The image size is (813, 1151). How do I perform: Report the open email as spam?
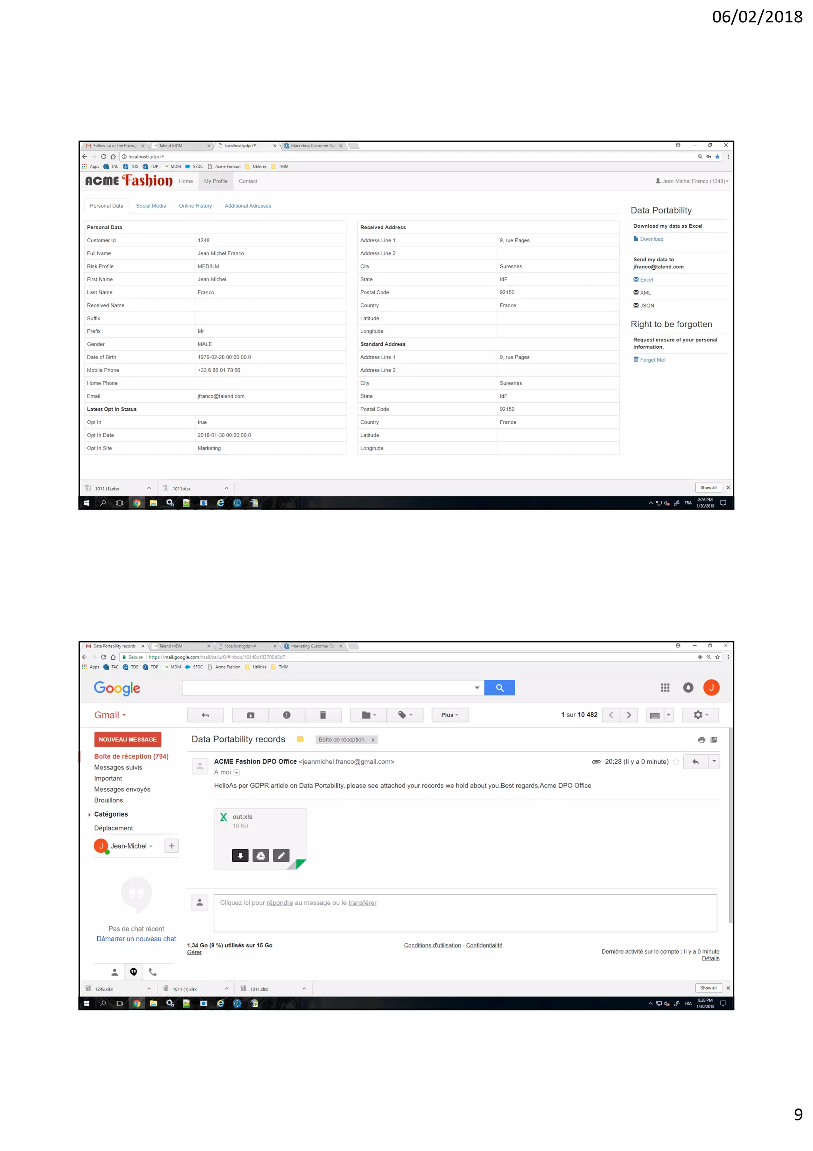(287, 715)
